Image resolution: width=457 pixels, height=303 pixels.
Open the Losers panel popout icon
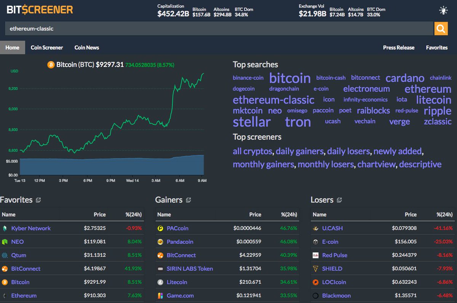[x=339, y=199]
